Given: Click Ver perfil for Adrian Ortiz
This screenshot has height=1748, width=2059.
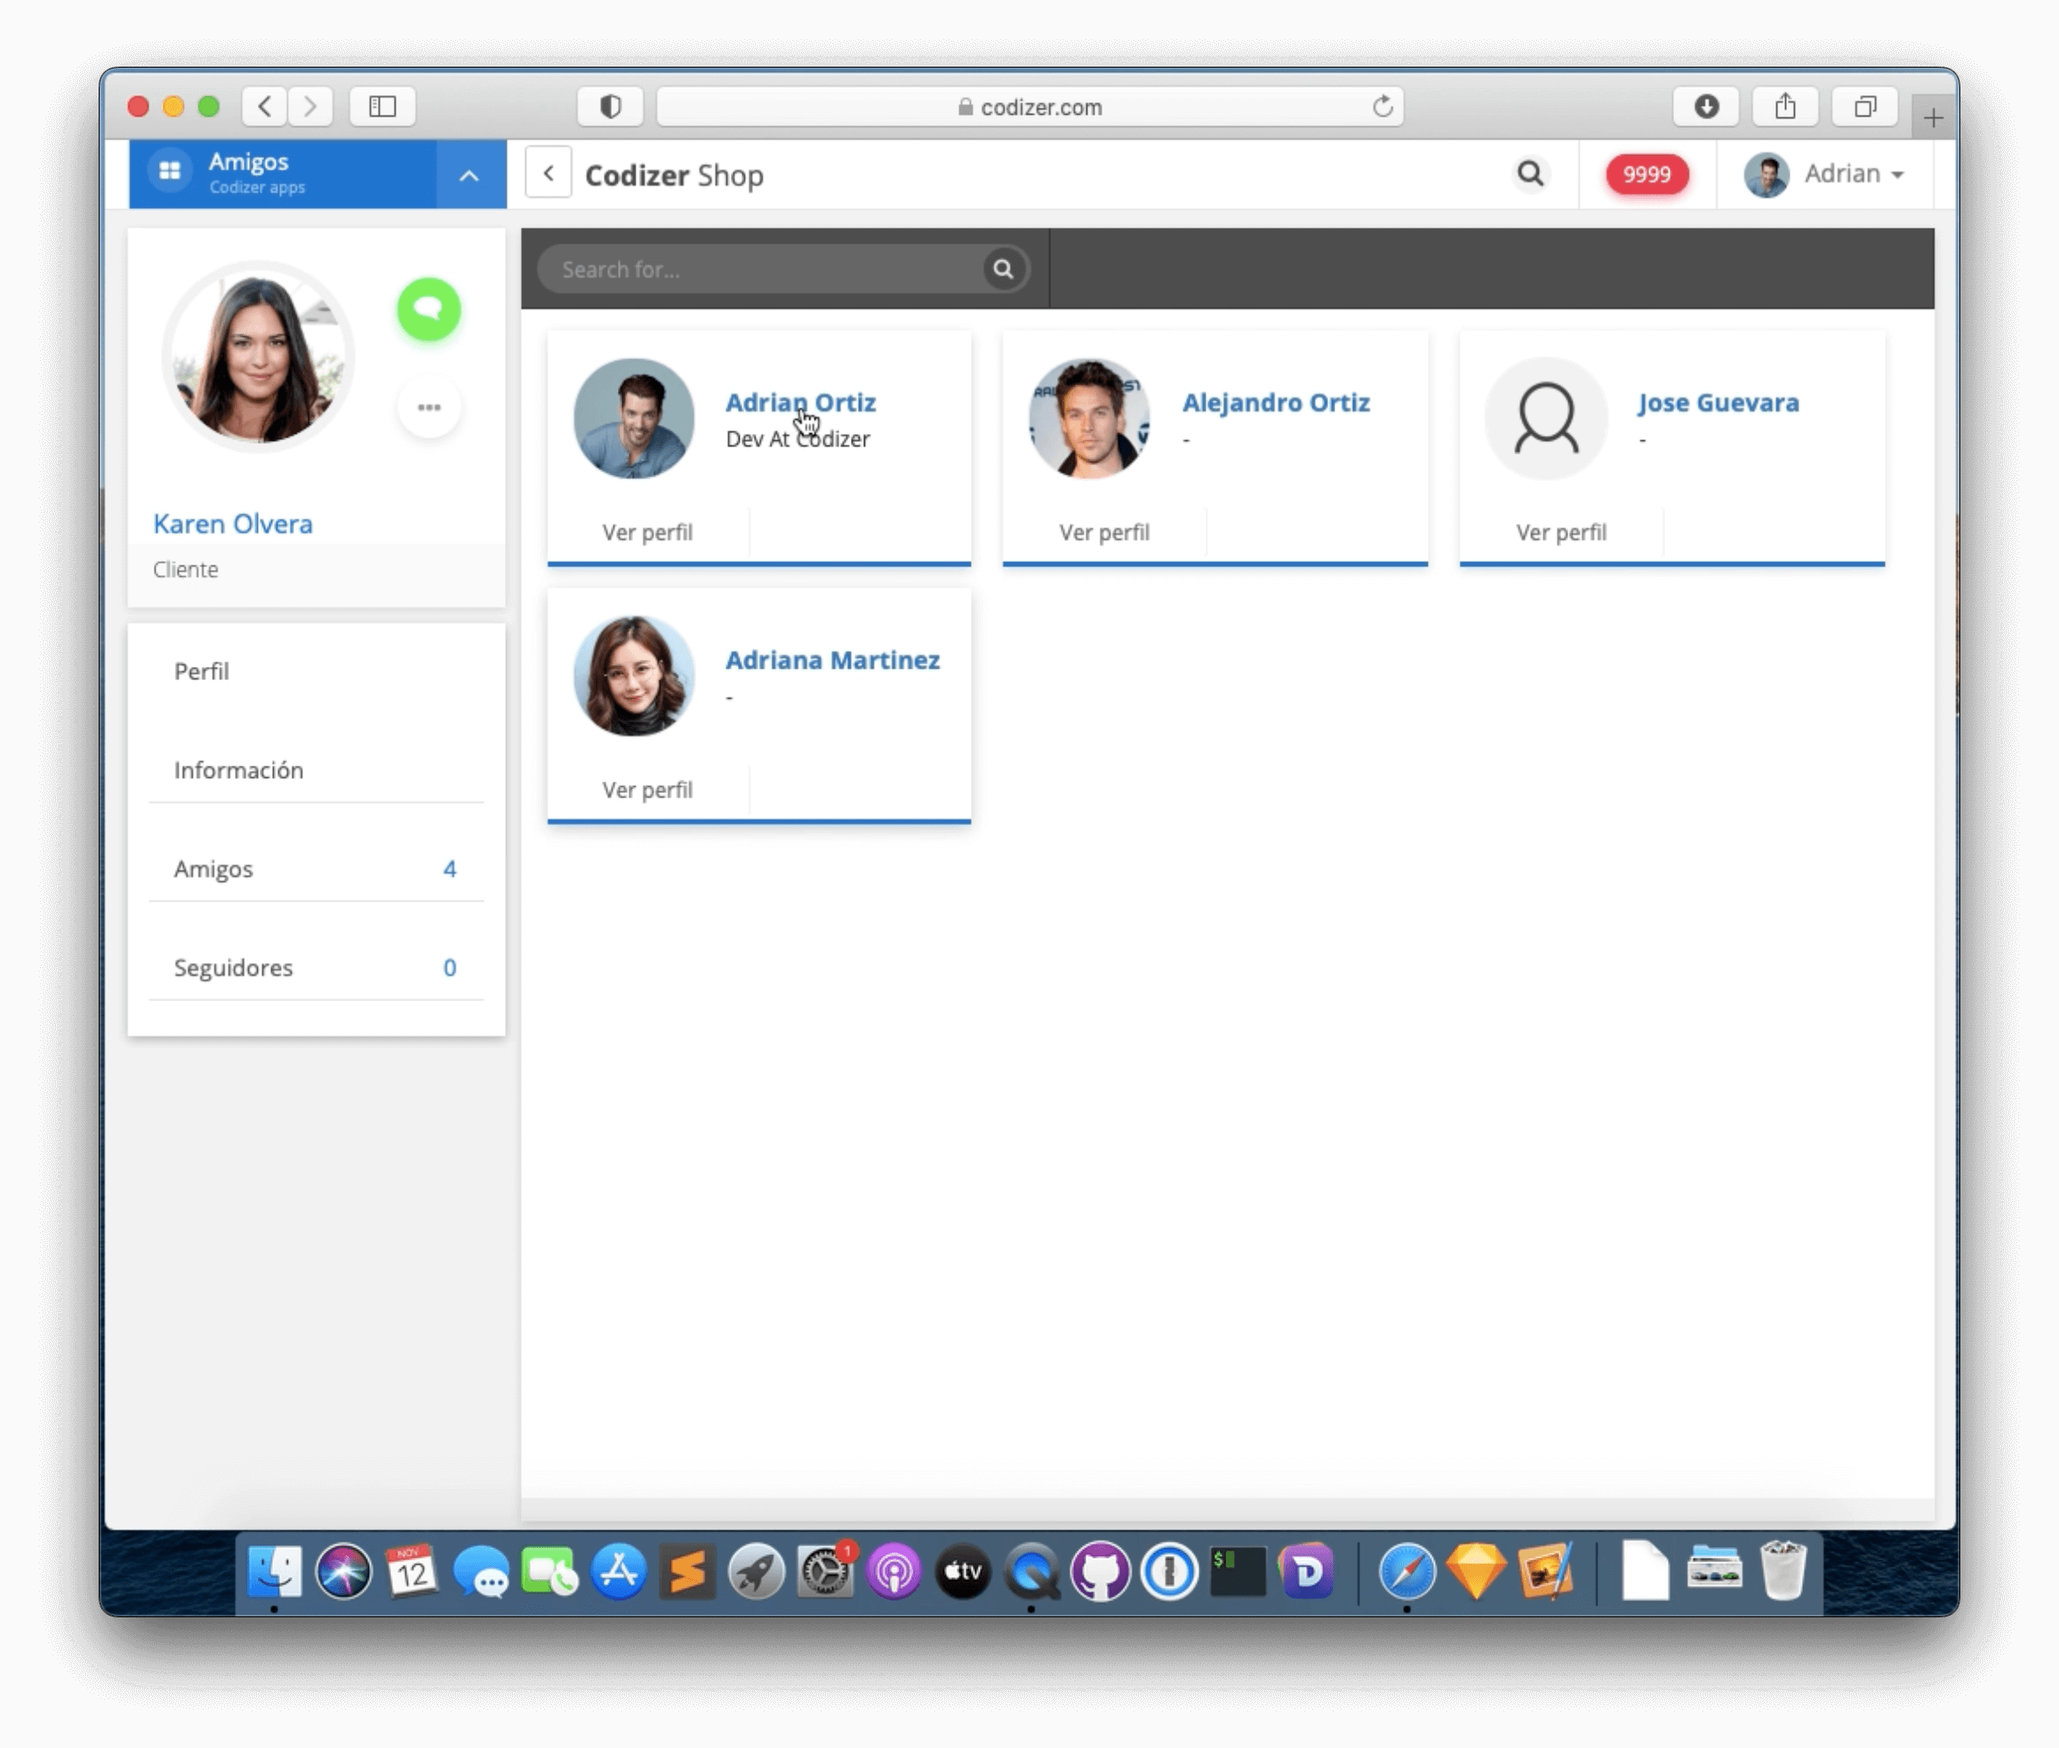Looking at the screenshot, I should [x=646, y=531].
